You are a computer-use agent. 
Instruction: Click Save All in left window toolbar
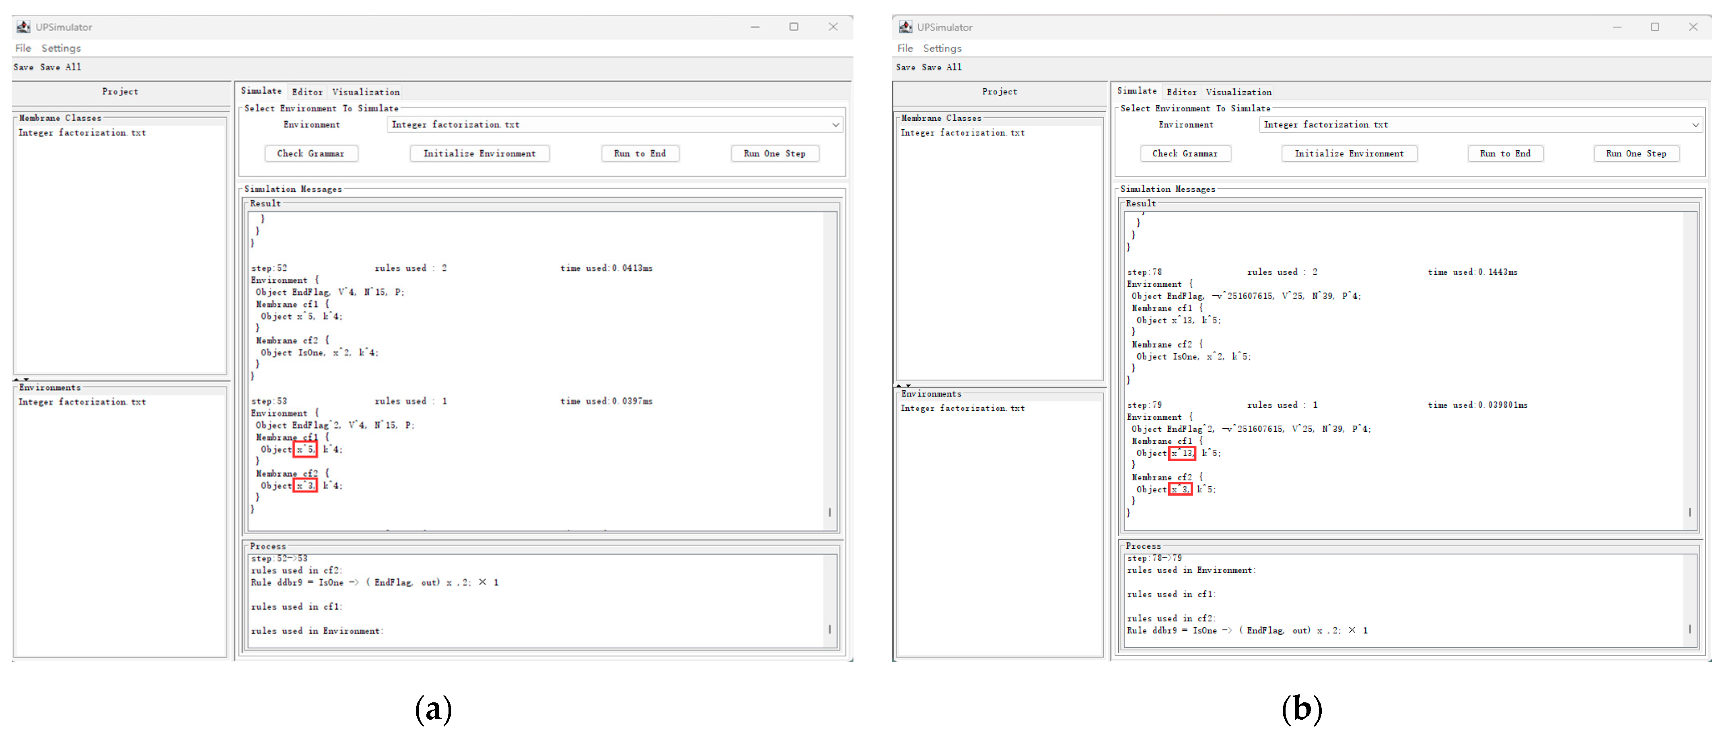pyautogui.click(x=61, y=68)
